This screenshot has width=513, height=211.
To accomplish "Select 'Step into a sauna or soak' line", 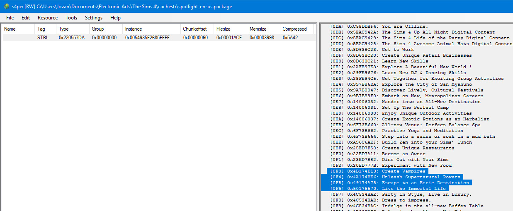I will coord(413,137).
